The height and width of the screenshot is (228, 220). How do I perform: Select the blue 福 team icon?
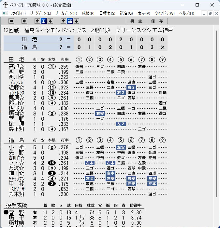click(x=70, y=21)
